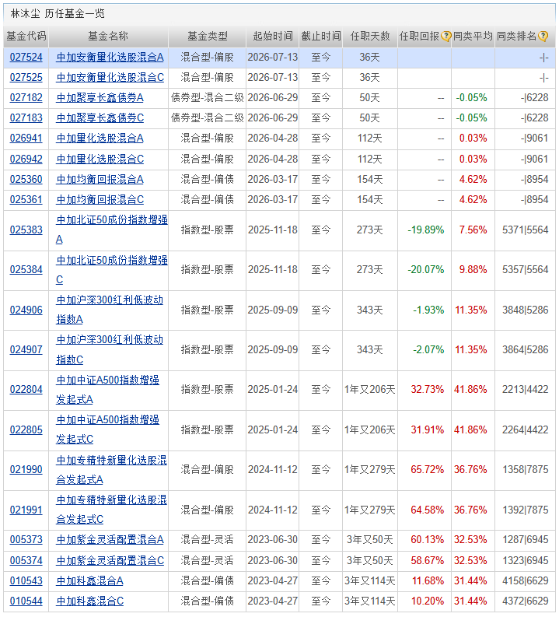Open fund code 024906 link
Screen dimensions: 559x617
(x=26, y=310)
